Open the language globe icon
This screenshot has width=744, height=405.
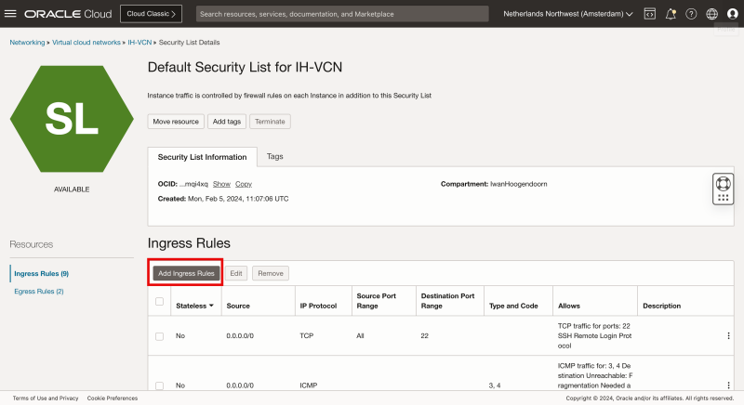(711, 14)
